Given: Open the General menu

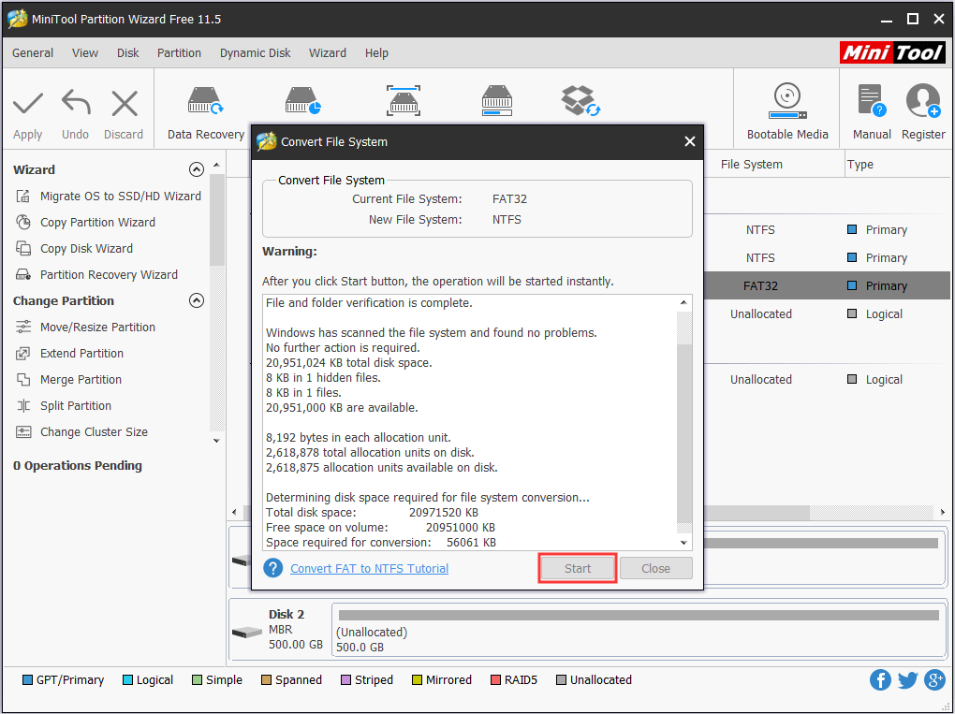Looking at the screenshot, I should coord(33,53).
